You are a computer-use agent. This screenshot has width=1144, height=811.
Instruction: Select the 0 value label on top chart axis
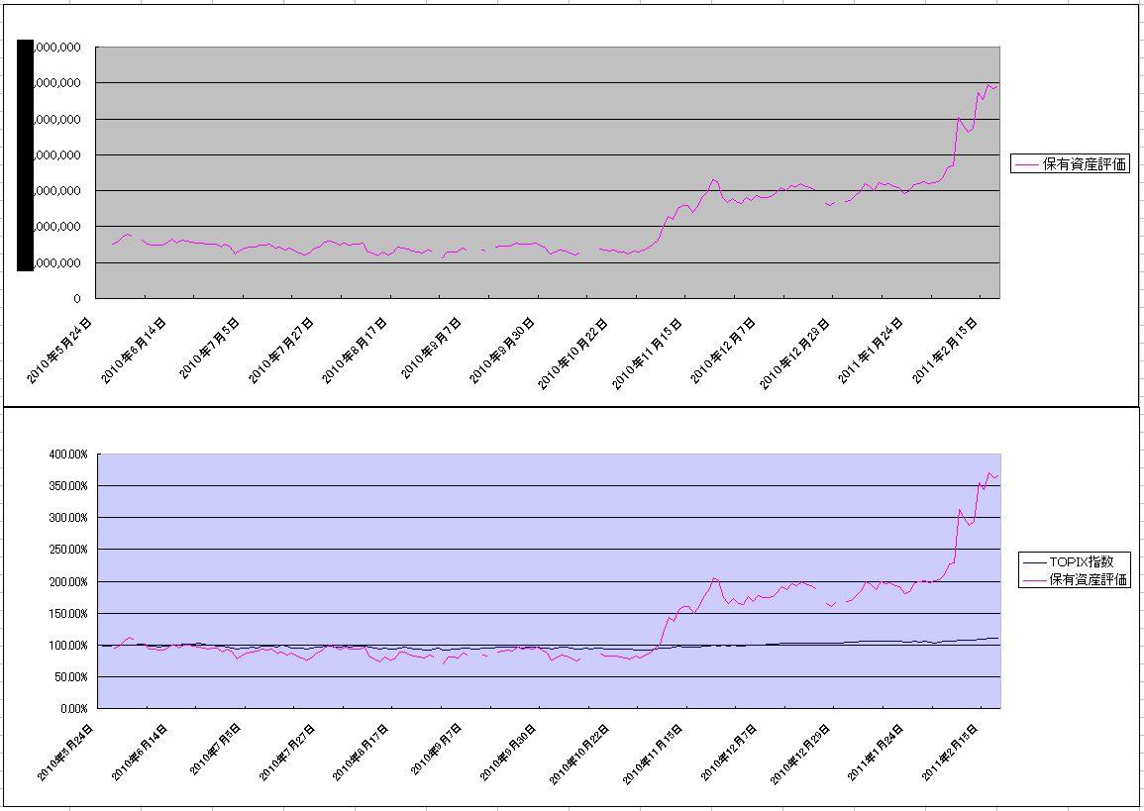point(77,298)
